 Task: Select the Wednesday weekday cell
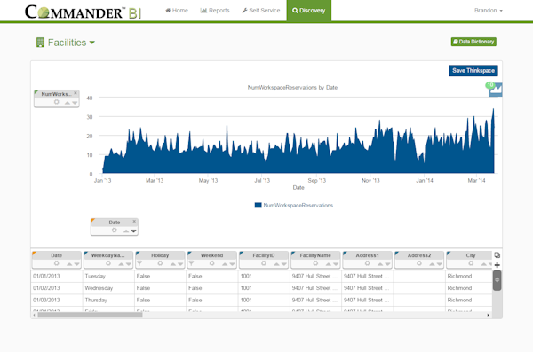click(x=108, y=288)
